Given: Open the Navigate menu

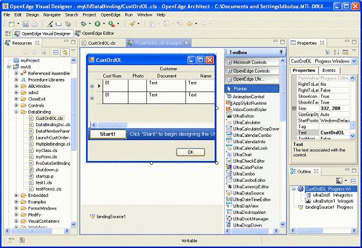Looking at the screenshot, I should (x=52, y=15).
